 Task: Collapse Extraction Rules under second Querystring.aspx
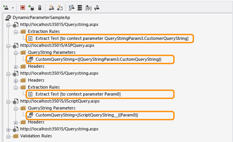tap(16, 88)
